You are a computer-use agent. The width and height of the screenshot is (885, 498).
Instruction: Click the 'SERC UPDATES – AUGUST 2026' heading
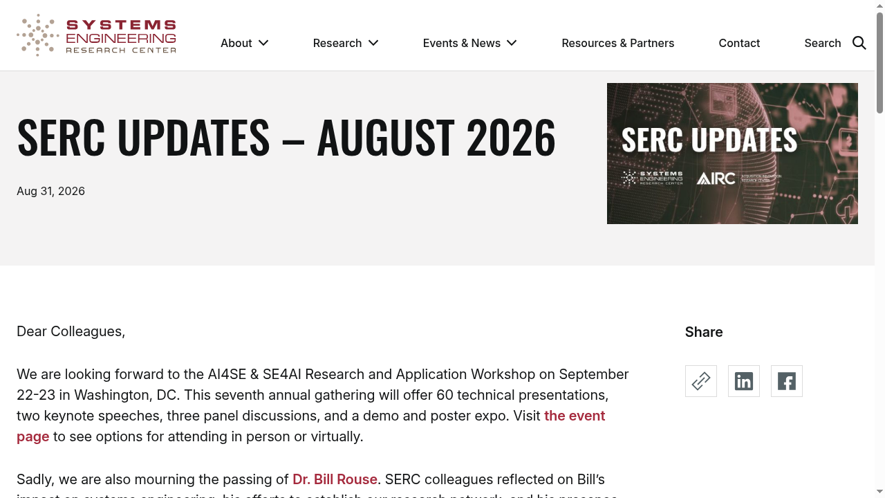(286, 137)
